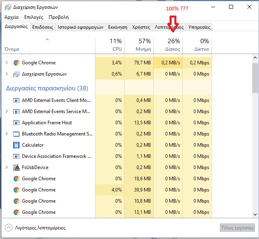Switch to the Υπηρεσίες tab
Image resolution: width=259 pixels, height=239 pixels.
tap(199, 27)
